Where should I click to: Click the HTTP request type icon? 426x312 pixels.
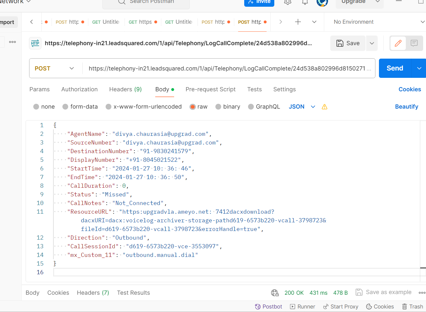(x=35, y=43)
